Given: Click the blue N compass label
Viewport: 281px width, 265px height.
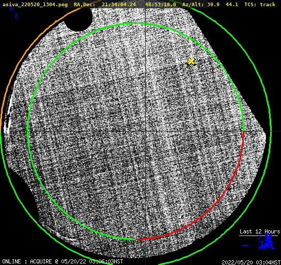Looking at the screenshot, I should [x=12, y=8].
